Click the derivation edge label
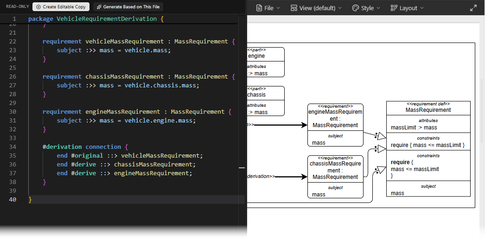485x239 pixels. pos(262,176)
